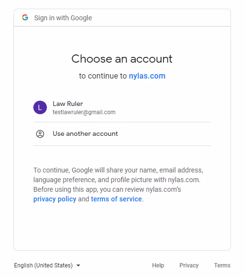
Task: Click Terms in the footer
Action: tap(222, 265)
